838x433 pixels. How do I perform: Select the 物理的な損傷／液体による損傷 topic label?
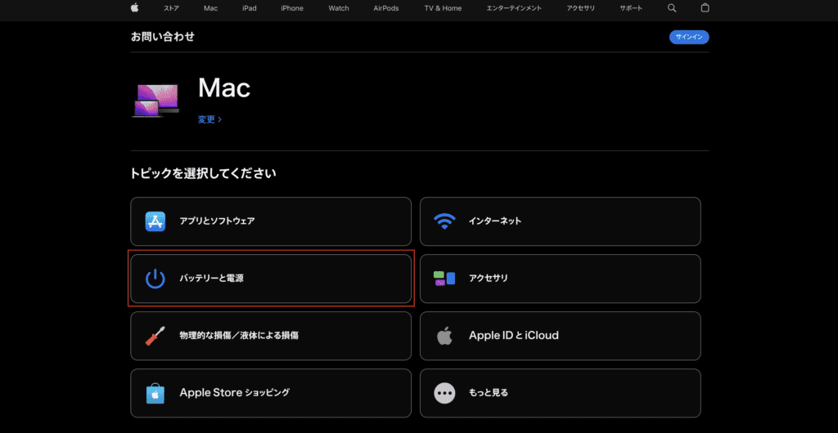pyautogui.click(x=239, y=336)
